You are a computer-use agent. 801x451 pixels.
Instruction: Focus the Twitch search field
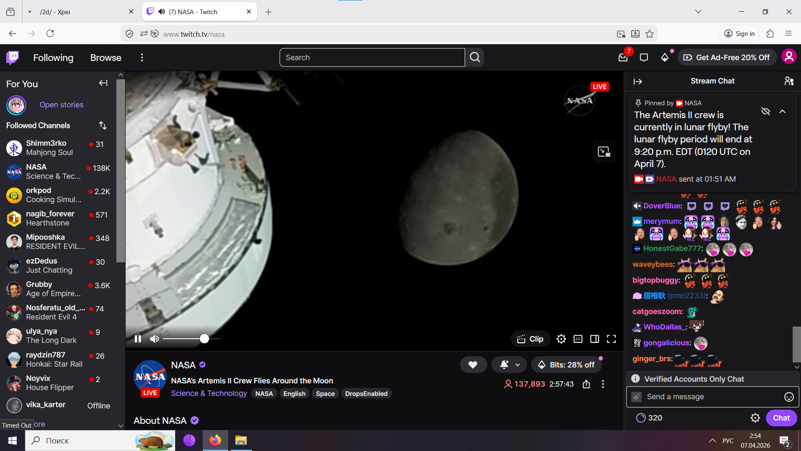tap(372, 57)
